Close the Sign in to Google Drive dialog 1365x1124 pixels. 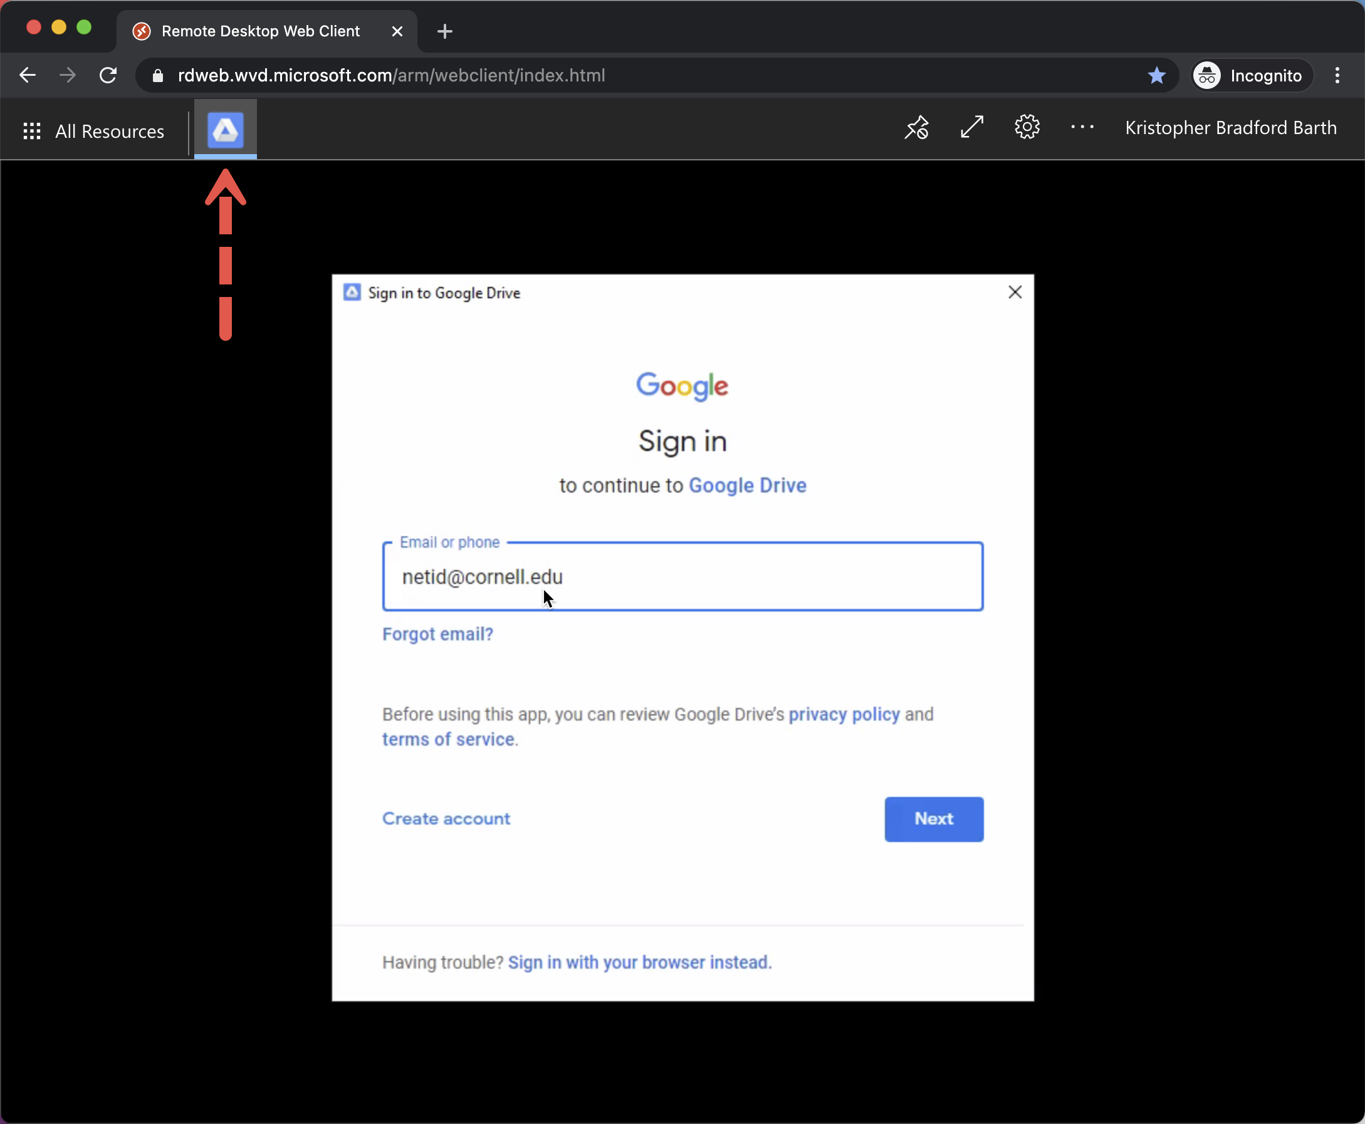pos(1015,292)
